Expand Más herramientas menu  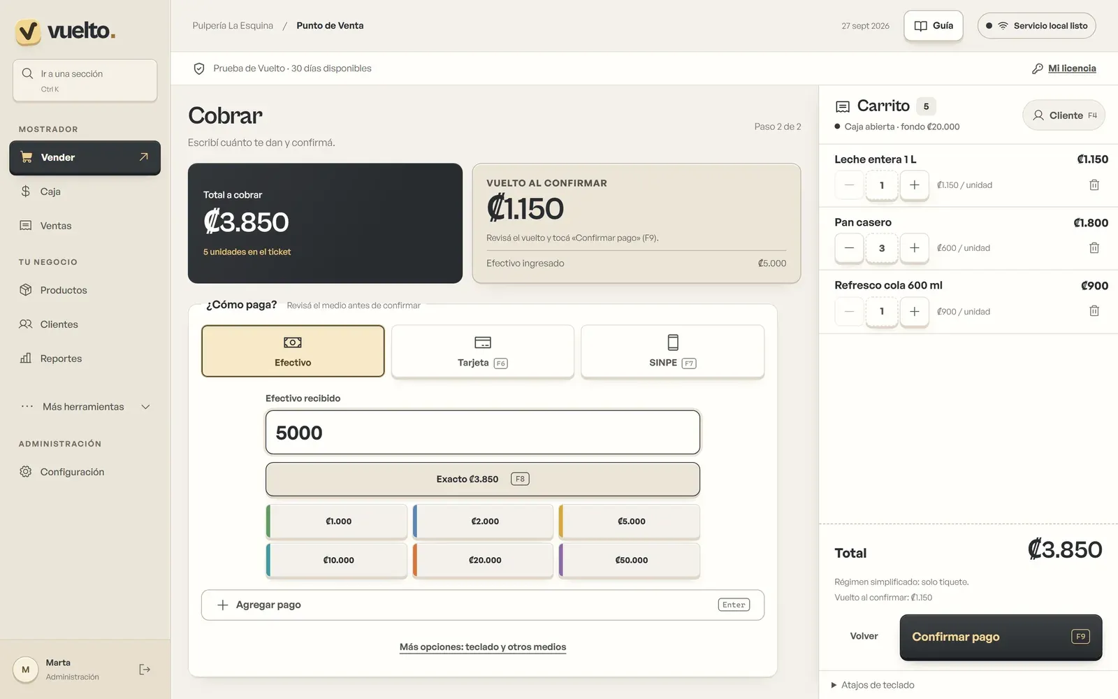(85, 407)
